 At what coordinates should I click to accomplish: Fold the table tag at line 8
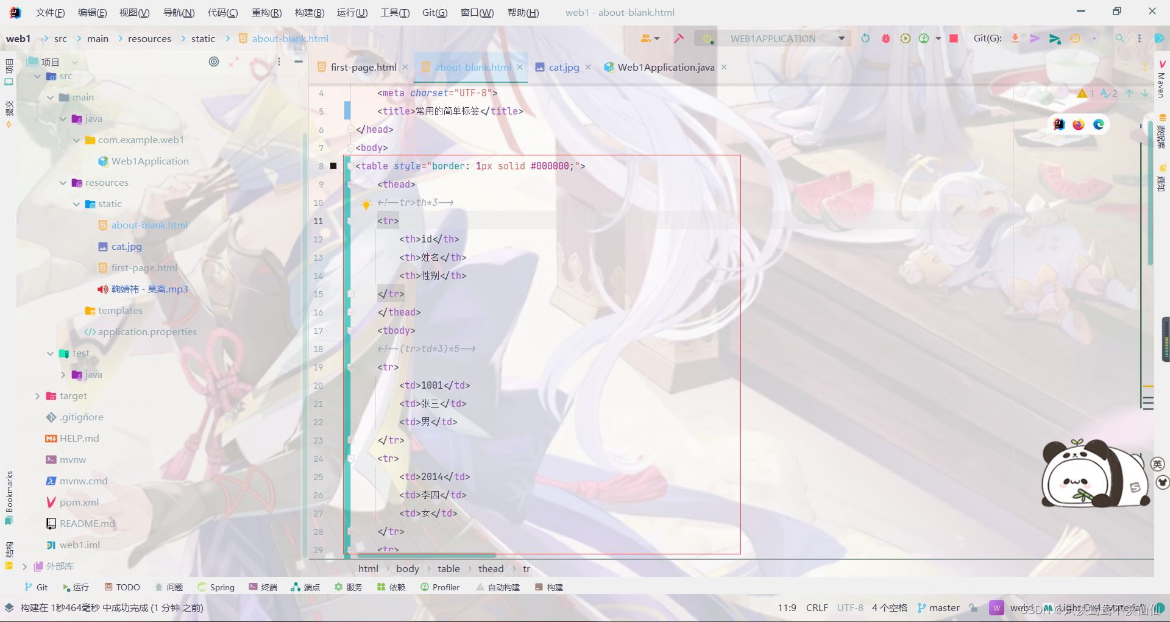tap(350, 166)
